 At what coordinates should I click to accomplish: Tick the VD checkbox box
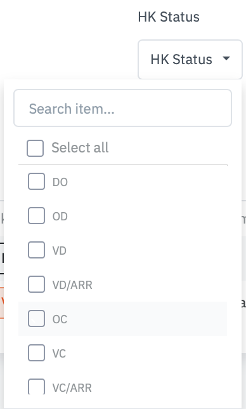36,250
